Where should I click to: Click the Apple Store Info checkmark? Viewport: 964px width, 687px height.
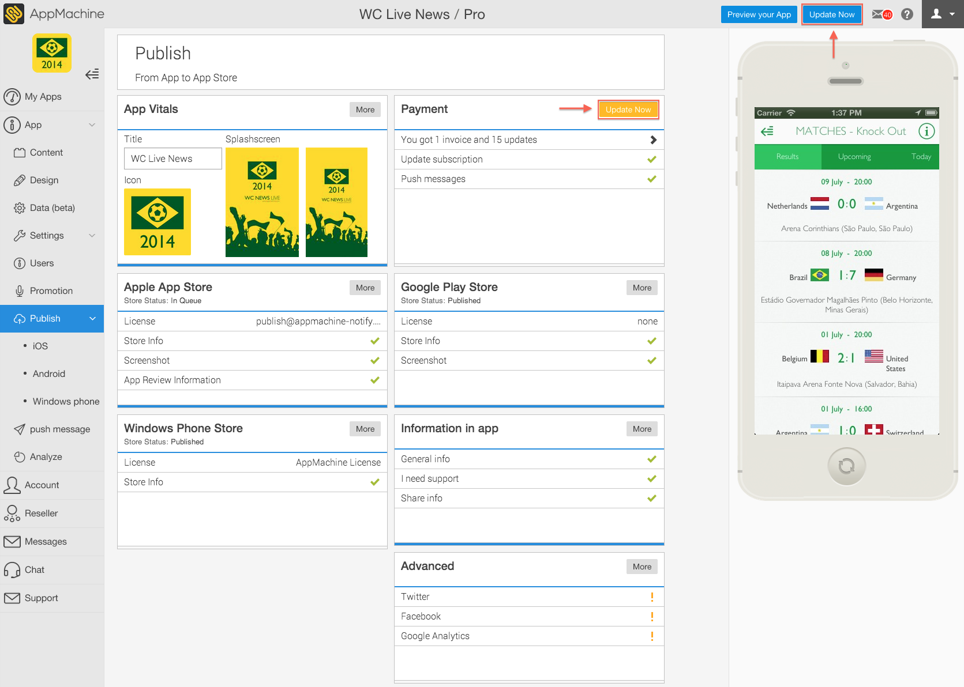pos(375,341)
